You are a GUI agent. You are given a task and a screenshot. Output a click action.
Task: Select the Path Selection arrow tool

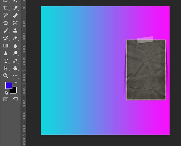click(x=6, y=68)
